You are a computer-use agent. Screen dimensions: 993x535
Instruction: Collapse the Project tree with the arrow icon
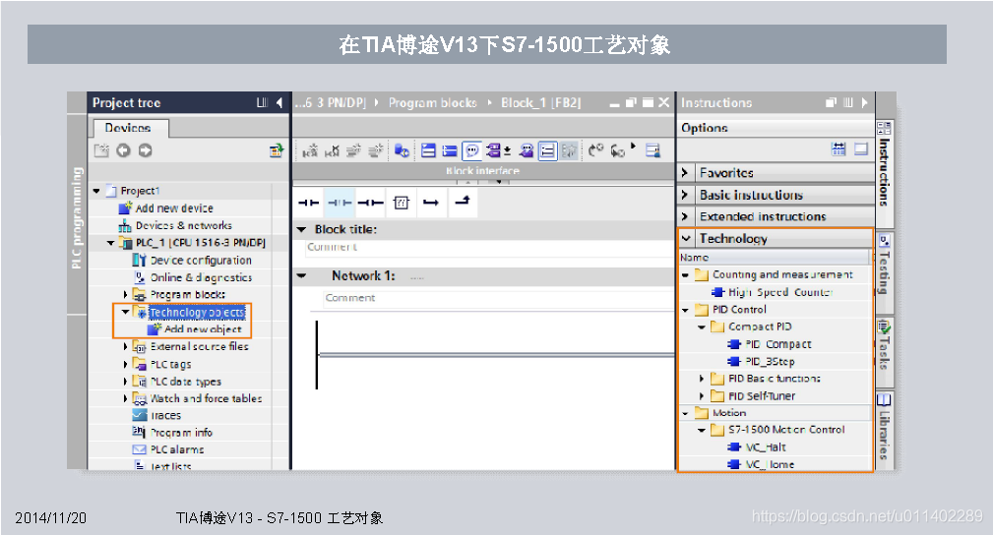pyautogui.click(x=279, y=102)
